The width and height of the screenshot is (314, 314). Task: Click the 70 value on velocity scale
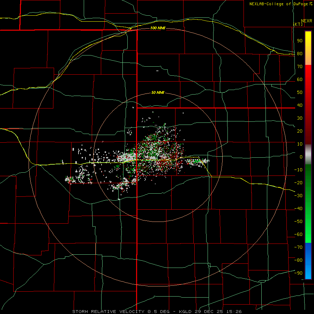[x=300, y=67]
